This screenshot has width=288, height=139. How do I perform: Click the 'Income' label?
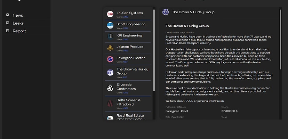click(x=225, y=107)
